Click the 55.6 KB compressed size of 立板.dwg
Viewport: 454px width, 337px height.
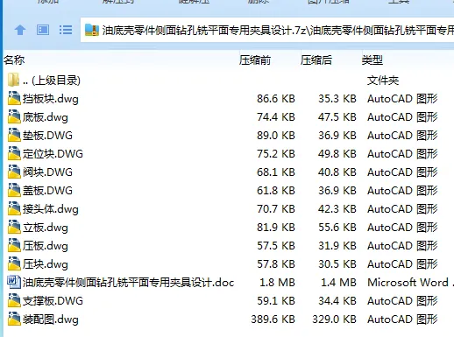coord(337,228)
